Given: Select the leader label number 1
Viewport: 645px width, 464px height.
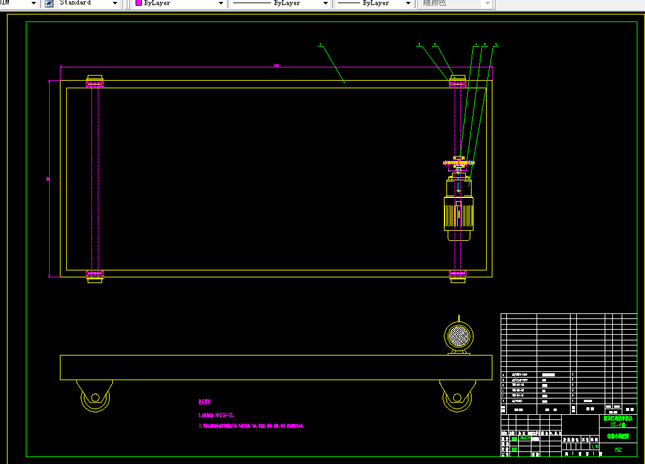Looking at the screenshot, I should coord(320,44).
